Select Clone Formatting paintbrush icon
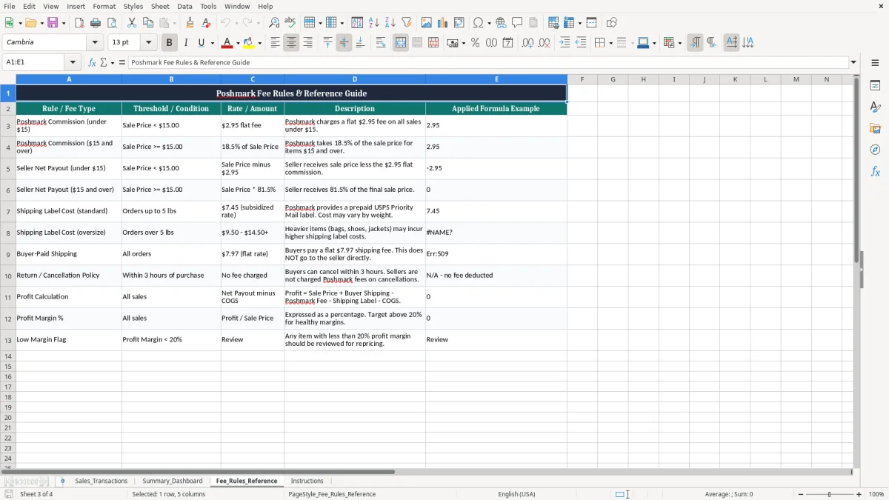This screenshot has width=889, height=500. 190,23
